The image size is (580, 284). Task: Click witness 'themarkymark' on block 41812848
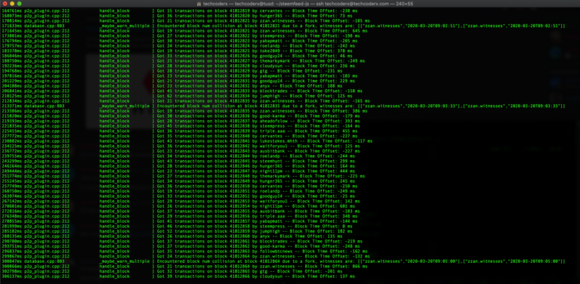(x=275, y=176)
